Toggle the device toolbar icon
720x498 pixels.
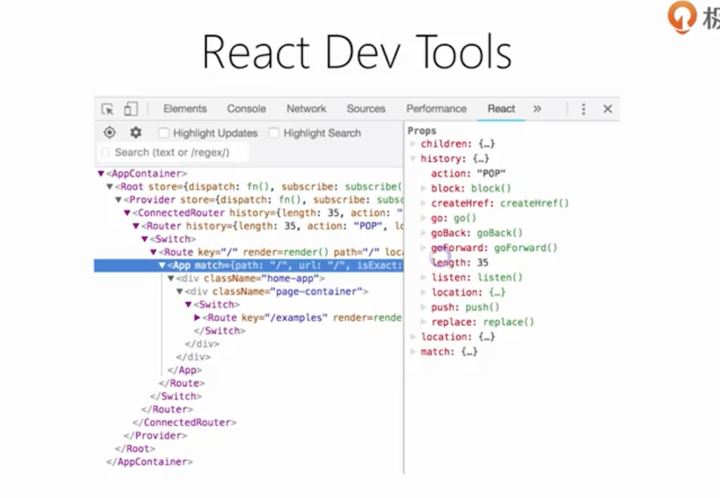[x=131, y=109]
